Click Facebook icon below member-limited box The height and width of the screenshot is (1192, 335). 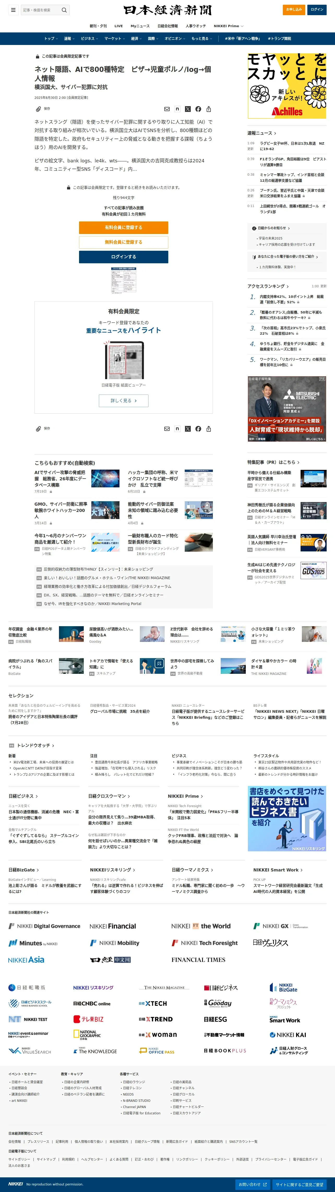click(198, 429)
